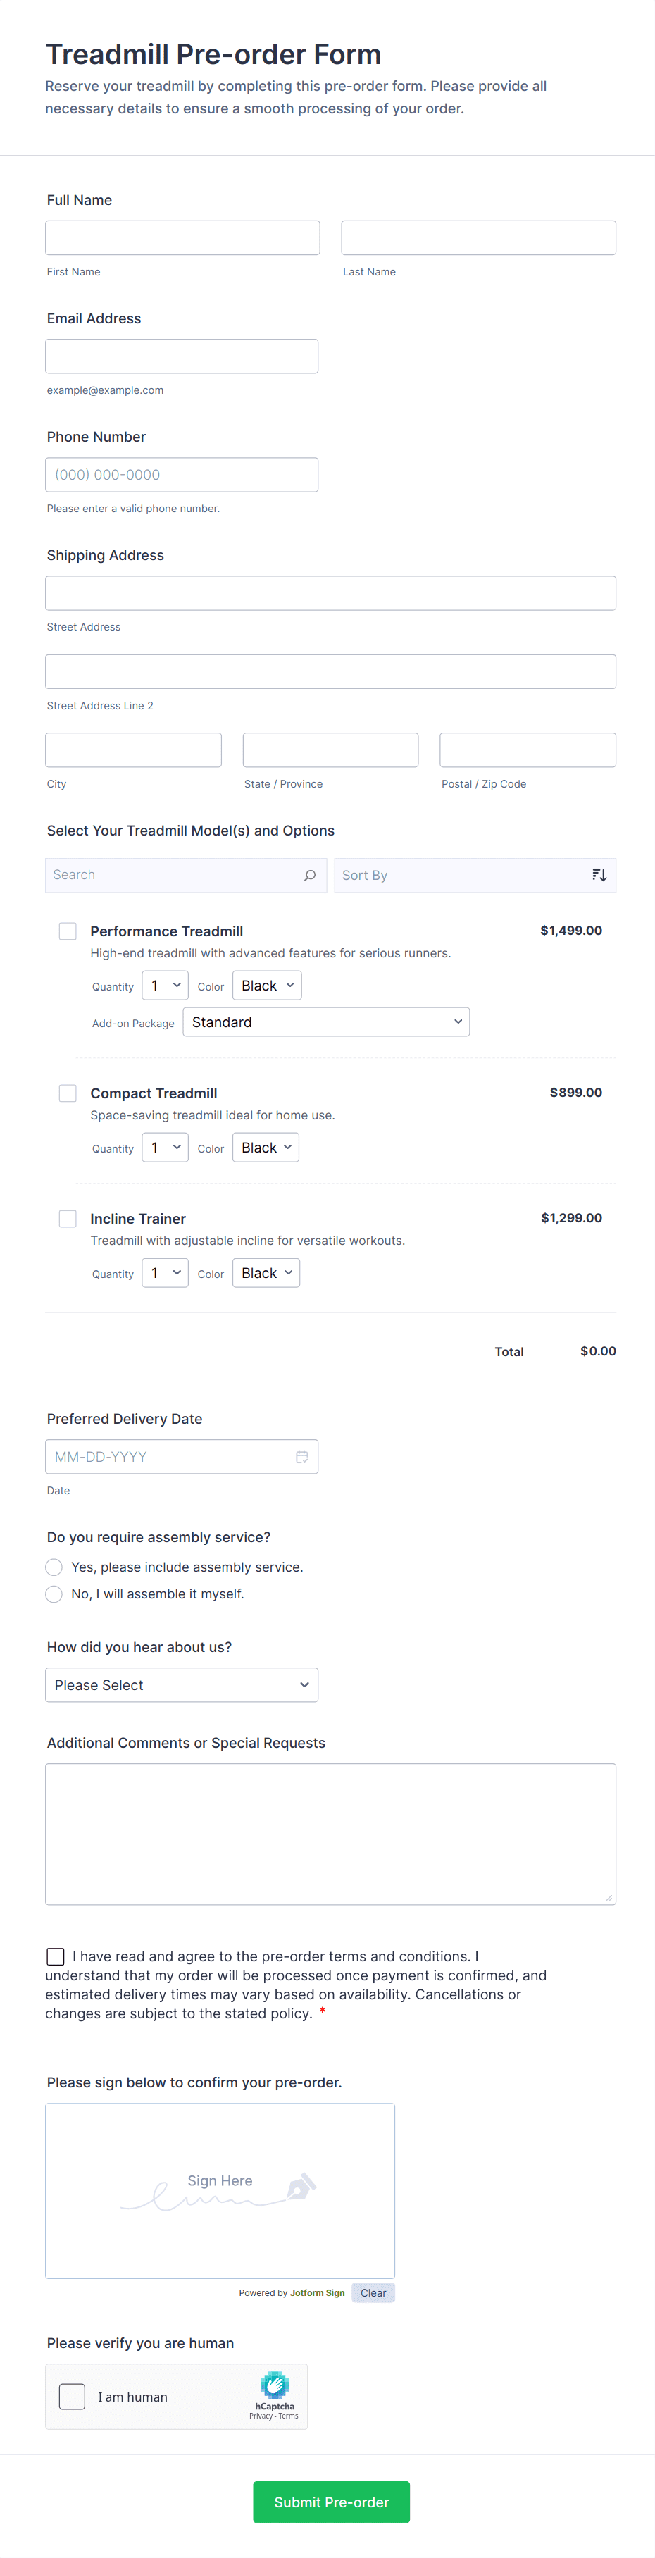Click the hCaptcha logo icon

click(274, 2385)
